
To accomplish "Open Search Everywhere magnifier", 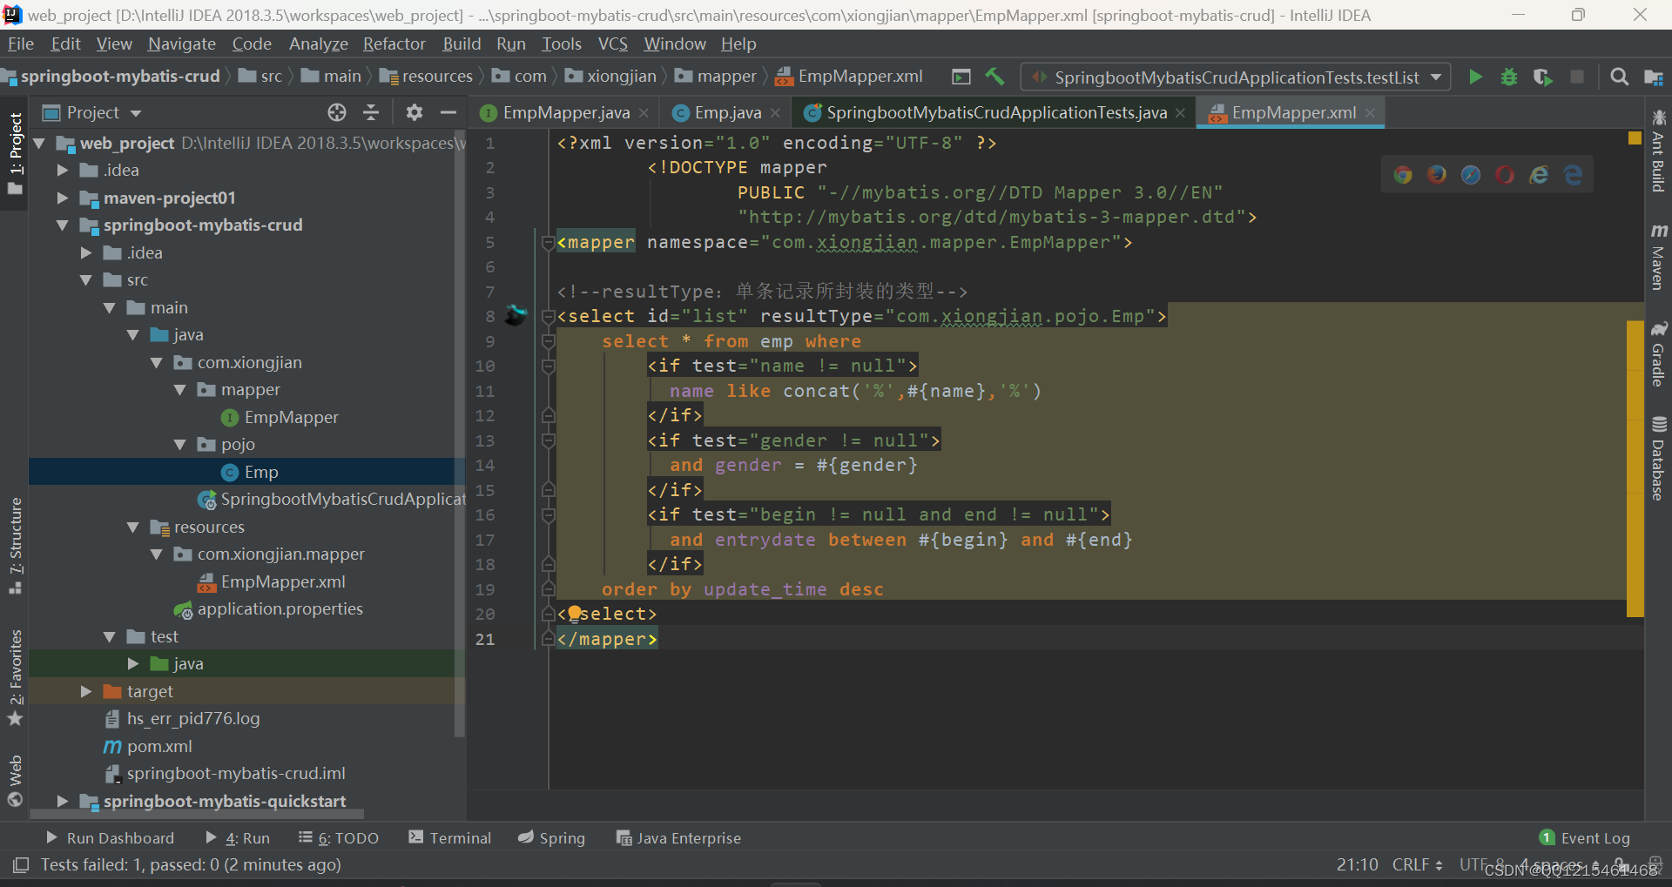I will pos(1619,77).
